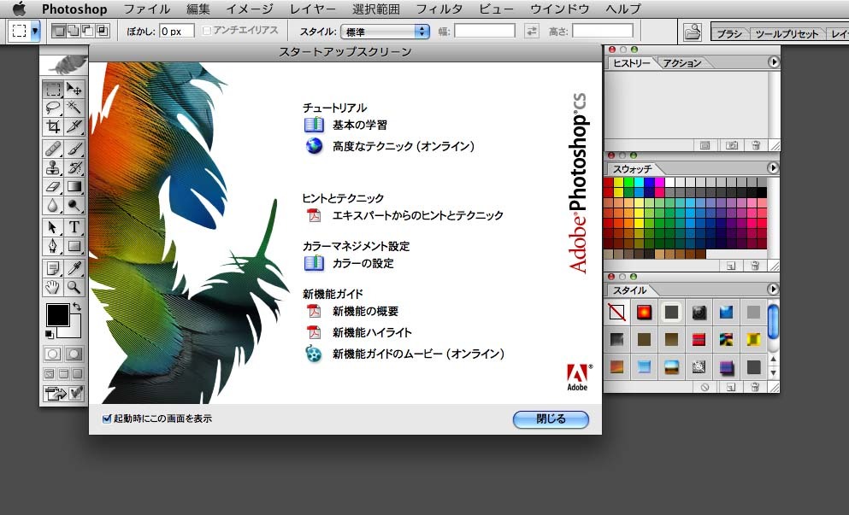This screenshot has height=515, width=849.
Task: Select the Clone Stamp tool
Action: pyautogui.click(x=53, y=167)
